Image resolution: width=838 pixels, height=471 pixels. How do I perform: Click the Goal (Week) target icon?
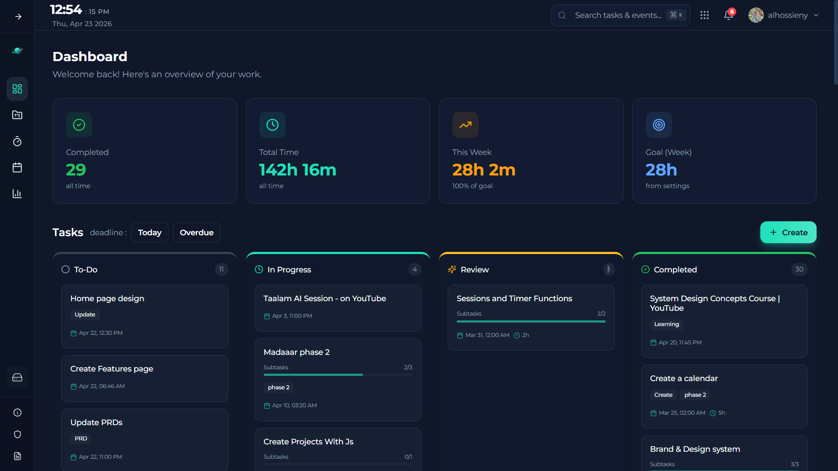(x=659, y=125)
